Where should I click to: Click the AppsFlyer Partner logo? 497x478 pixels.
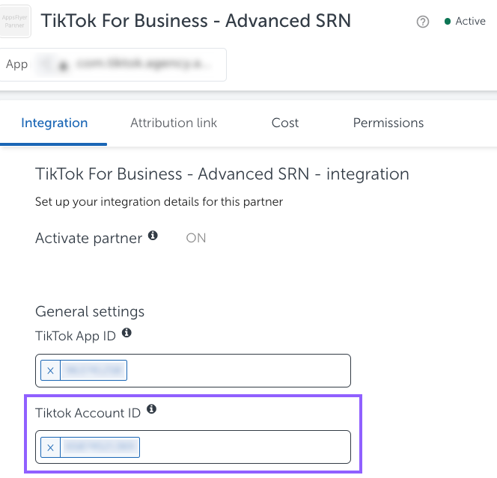[x=14, y=21]
